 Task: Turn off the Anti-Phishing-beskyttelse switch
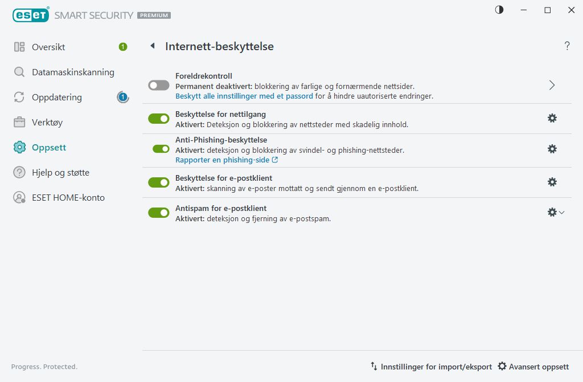pyautogui.click(x=161, y=149)
